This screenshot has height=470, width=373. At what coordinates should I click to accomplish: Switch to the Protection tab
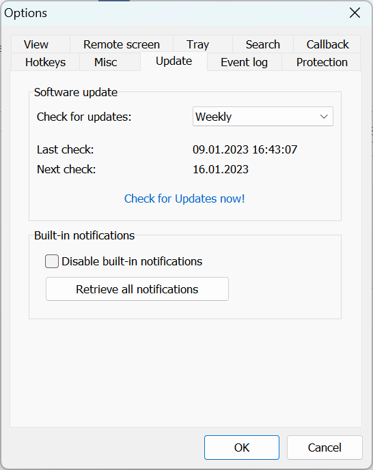pyautogui.click(x=322, y=62)
